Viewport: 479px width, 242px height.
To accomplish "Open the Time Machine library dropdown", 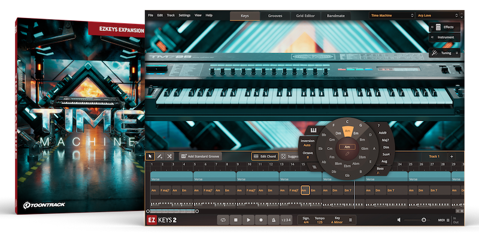I will [389, 14].
